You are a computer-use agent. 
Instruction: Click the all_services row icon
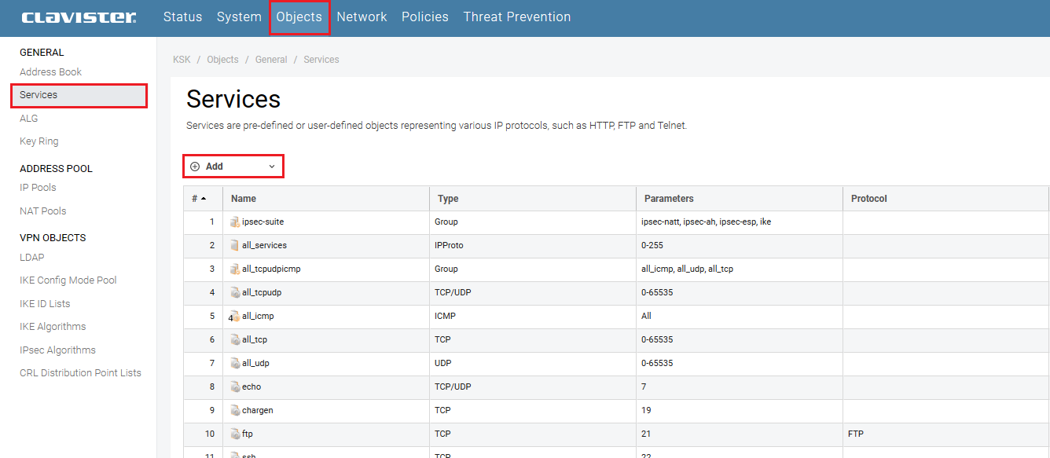point(235,246)
